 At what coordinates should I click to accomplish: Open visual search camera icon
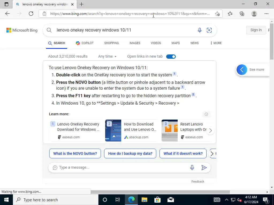(x=209, y=30)
